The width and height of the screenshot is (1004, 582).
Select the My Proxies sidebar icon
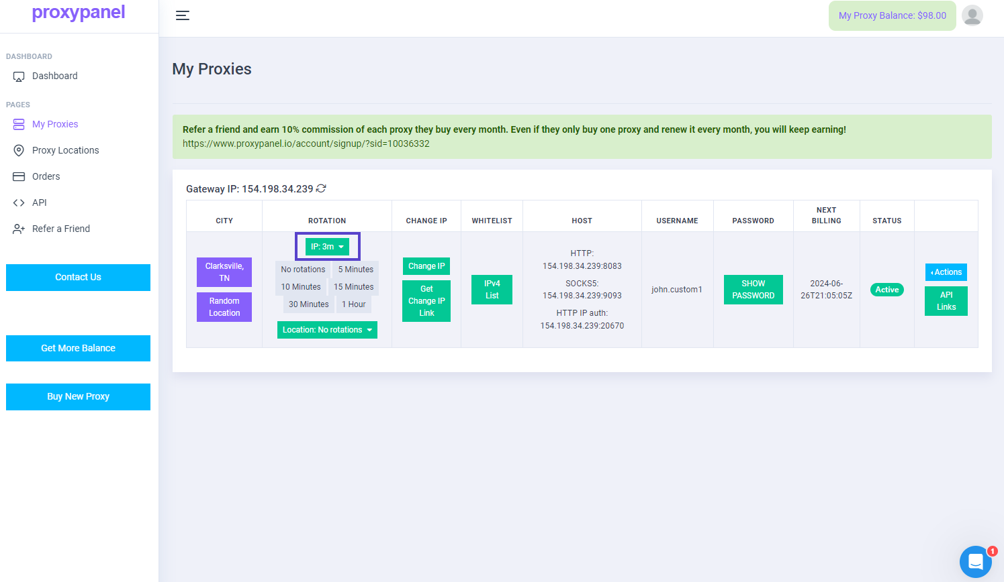pyautogui.click(x=18, y=124)
